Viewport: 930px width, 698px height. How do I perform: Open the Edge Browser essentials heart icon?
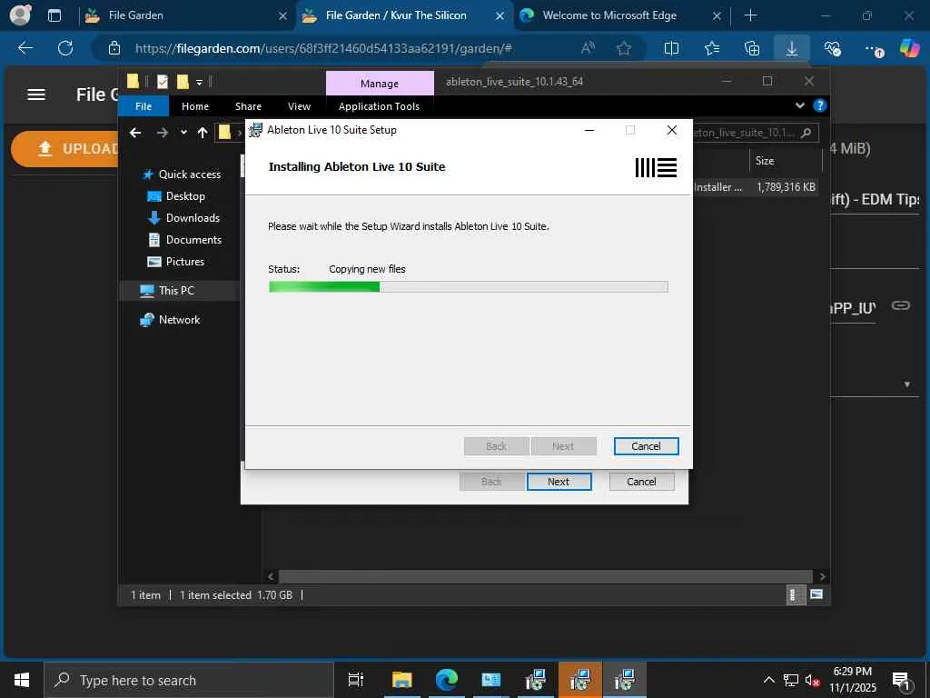click(832, 48)
